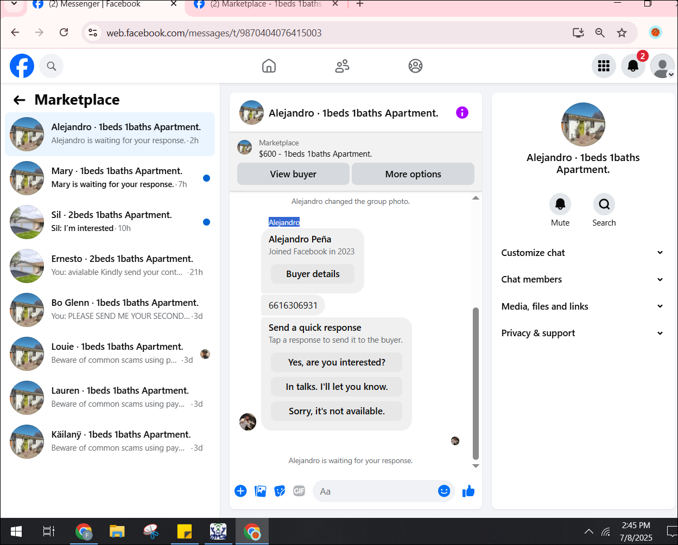Open Buyer details for Alejandro Peña
The image size is (678, 545).
313,274
